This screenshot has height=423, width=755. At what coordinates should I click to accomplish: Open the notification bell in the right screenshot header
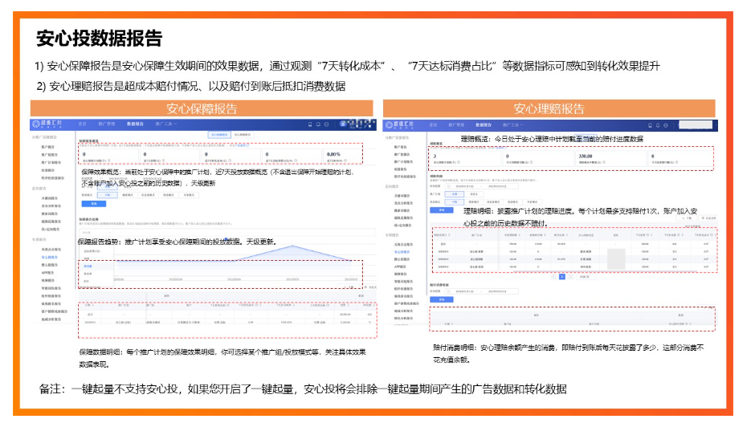click(658, 125)
